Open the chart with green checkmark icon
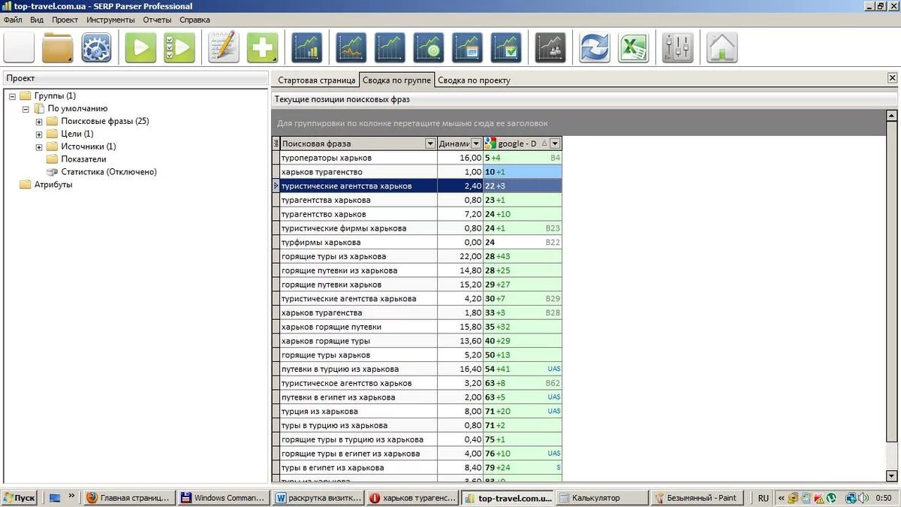 pos(506,48)
